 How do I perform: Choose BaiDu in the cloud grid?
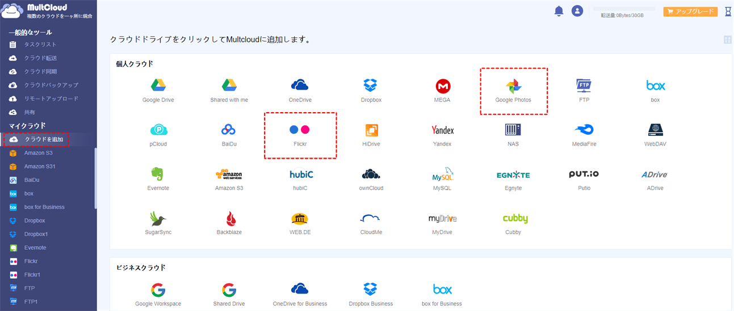229,135
